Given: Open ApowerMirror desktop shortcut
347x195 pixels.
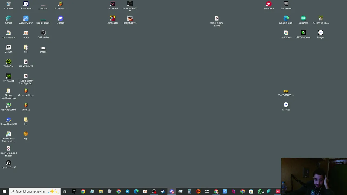Looking at the screenshot, I should [26, 20].
